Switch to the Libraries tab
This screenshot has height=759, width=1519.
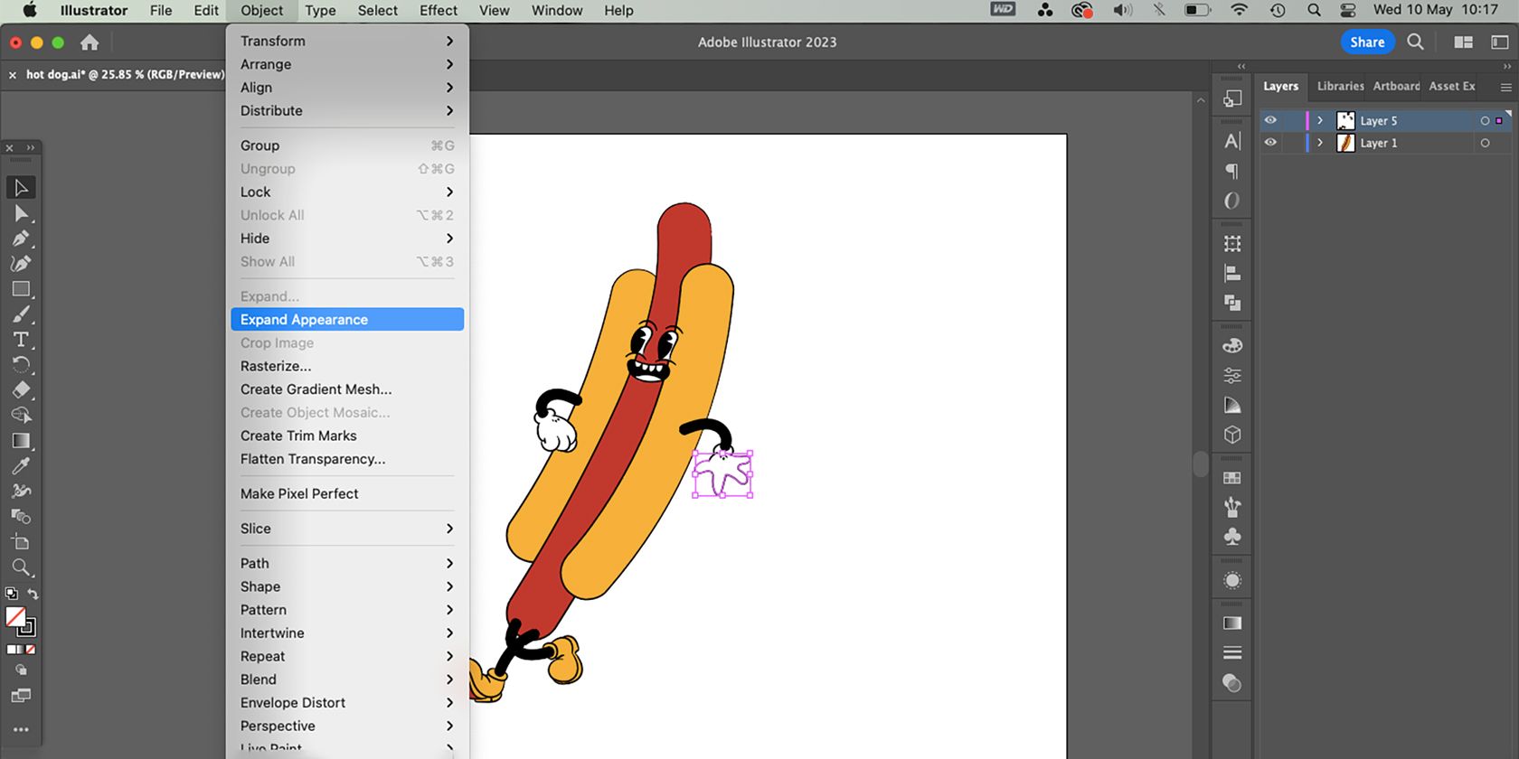tap(1340, 86)
